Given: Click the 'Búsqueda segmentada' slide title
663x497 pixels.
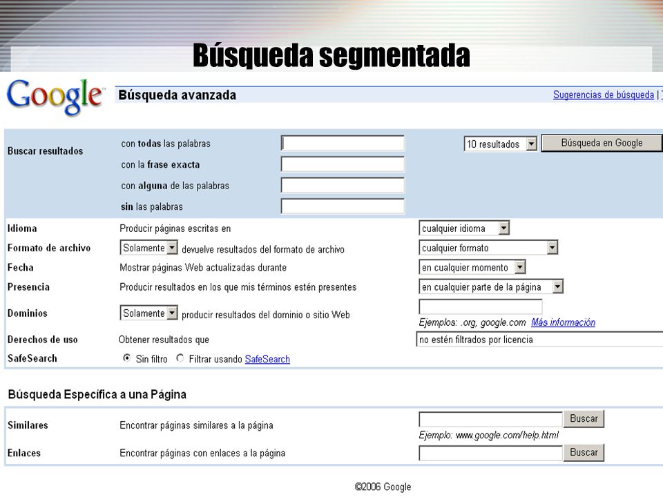Looking at the screenshot, I should pyautogui.click(x=331, y=56).
